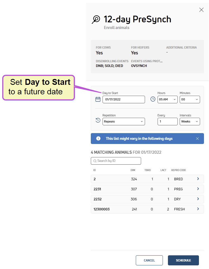209x269 pixels.
Task: Click the search magnifier in ID field
Action: tap(95, 161)
